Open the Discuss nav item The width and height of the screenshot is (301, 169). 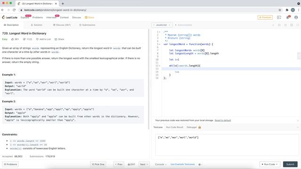[76, 17]
